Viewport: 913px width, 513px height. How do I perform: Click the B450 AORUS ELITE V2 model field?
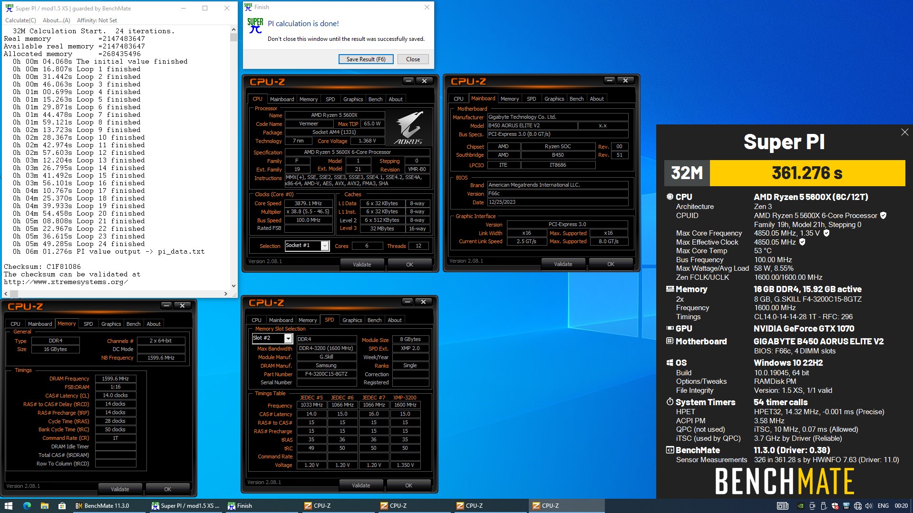[x=532, y=125]
